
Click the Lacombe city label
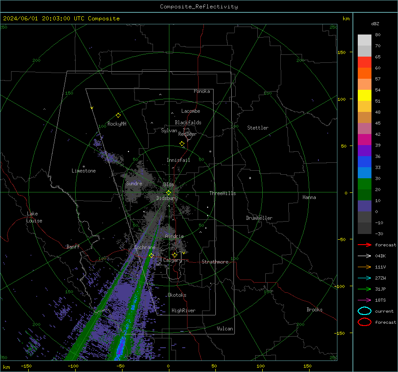coord(191,111)
